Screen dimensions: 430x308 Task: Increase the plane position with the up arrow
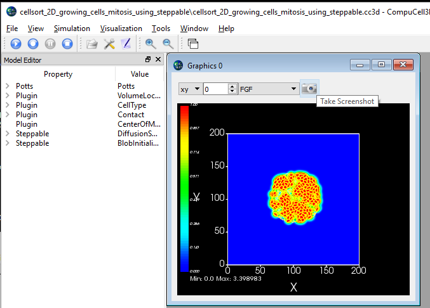(x=232, y=86)
